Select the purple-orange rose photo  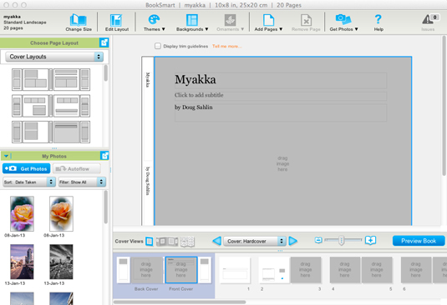click(x=22, y=213)
